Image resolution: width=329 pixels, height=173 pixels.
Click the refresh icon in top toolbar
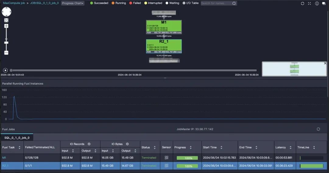(x=302, y=3)
